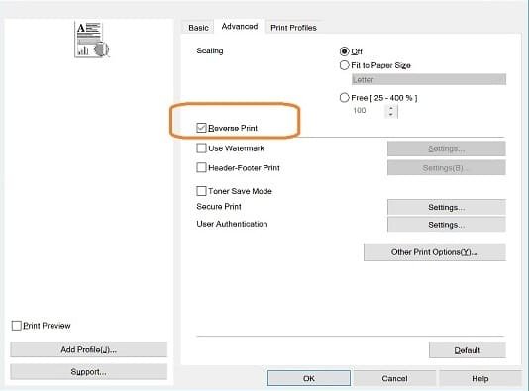Open Other Print Options(Y)
This screenshot has width=529, height=391.
[x=435, y=252]
